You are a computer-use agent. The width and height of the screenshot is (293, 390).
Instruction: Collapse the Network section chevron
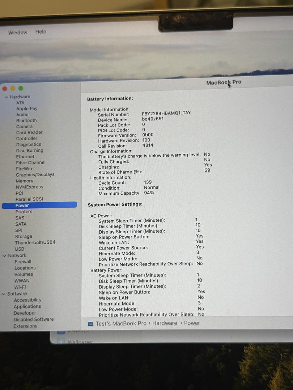click(x=4, y=256)
